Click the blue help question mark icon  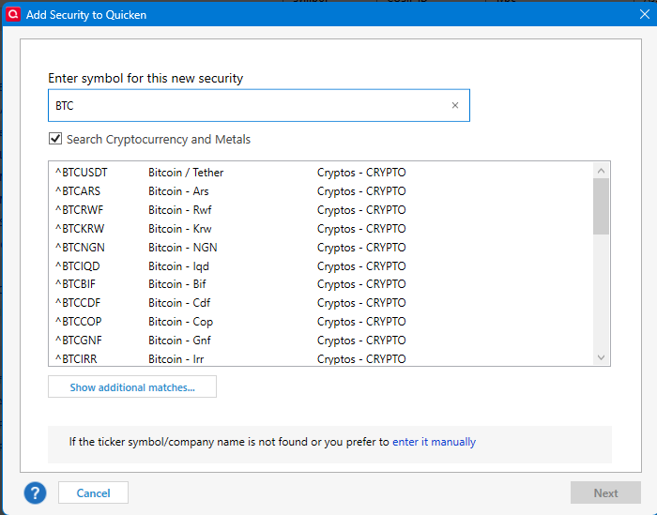click(x=35, y=492)
